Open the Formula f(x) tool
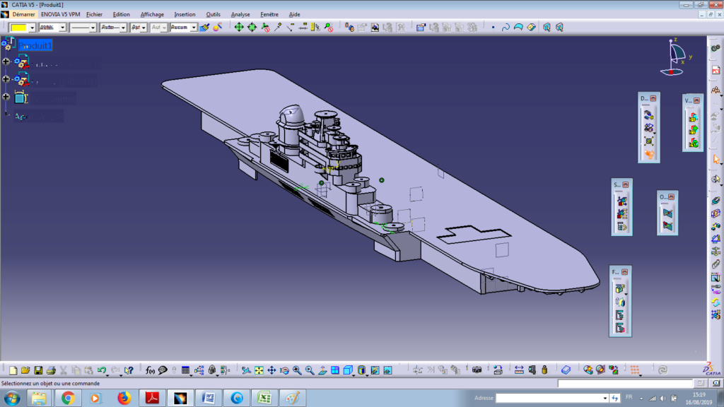This screenshot has height=407, width=724. click(x=150, y=370)
